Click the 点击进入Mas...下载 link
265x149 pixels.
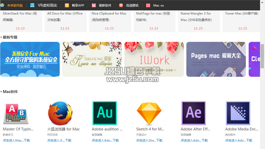click(x=16, y=140)
